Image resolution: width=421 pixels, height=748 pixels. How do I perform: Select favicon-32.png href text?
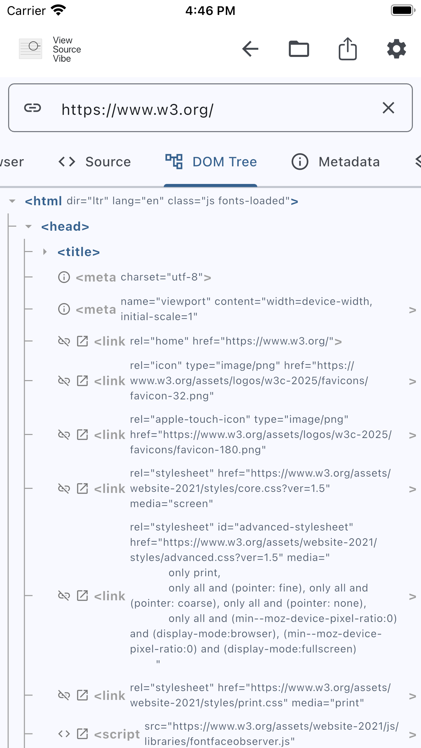tap(249, 381)
